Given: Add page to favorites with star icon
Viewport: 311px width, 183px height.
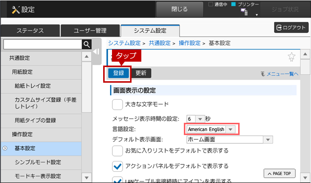Looking at the screenshot, I should pyautogui.click(x=291, y=57).
